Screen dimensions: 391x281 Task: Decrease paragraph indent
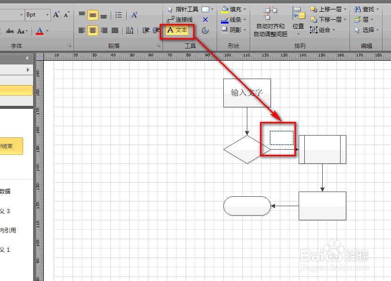pos(146,31)
